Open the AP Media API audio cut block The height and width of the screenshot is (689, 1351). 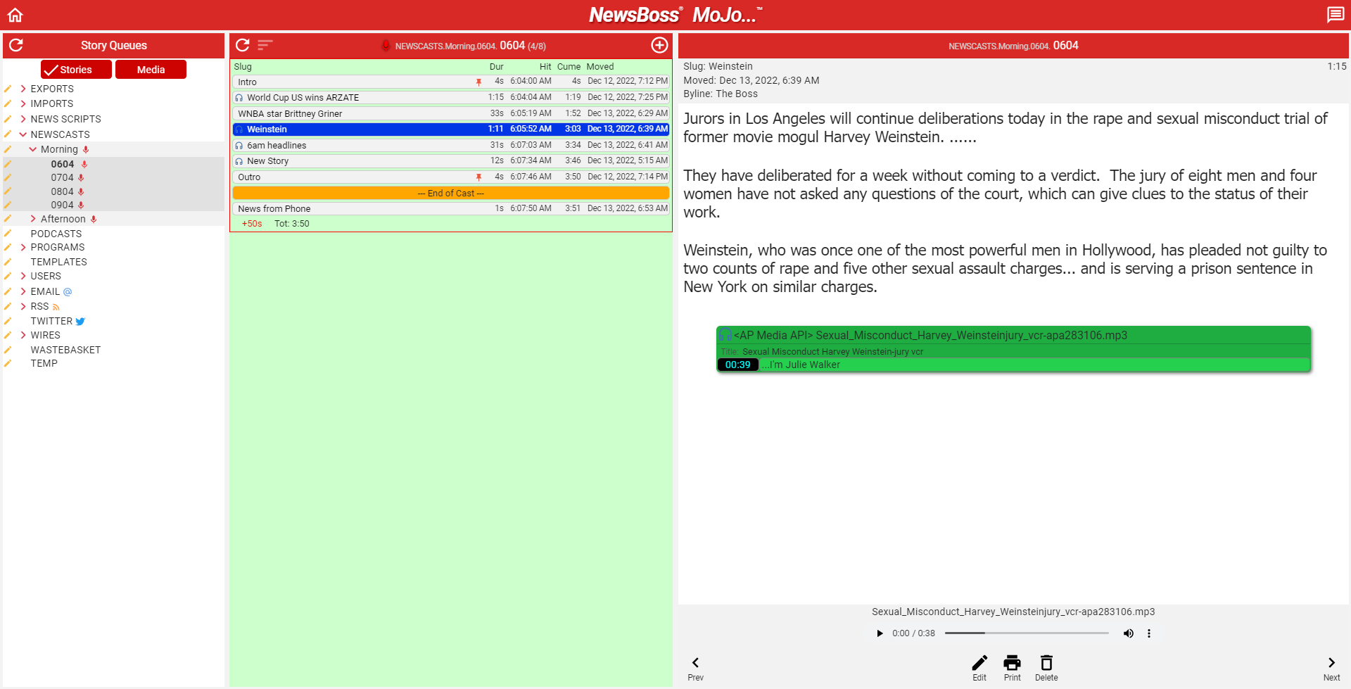pyautogui.click(x=1013, y=349)
